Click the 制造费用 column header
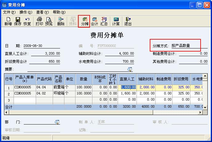212x142 pixels. [x=164, y=79]
